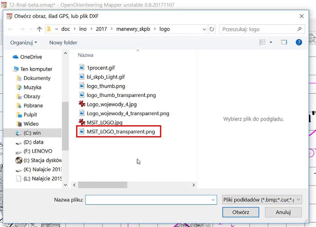This screenshot has width=316, height=227.
Task: Go to the 2017 folder in the breadcrumb
Action: (x=101, y=29)
